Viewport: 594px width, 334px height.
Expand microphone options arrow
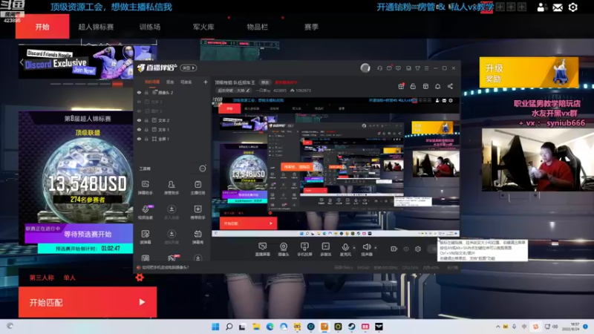click(x=354, y=248)
